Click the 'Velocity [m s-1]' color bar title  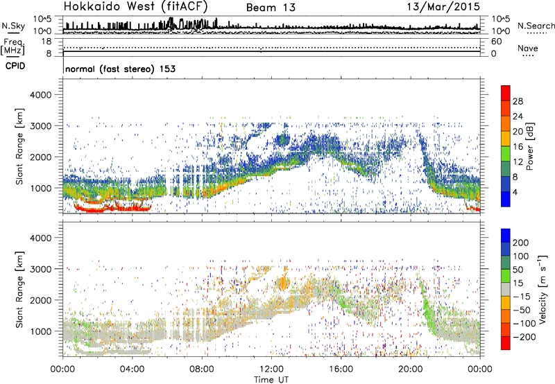tap(542, 289)
